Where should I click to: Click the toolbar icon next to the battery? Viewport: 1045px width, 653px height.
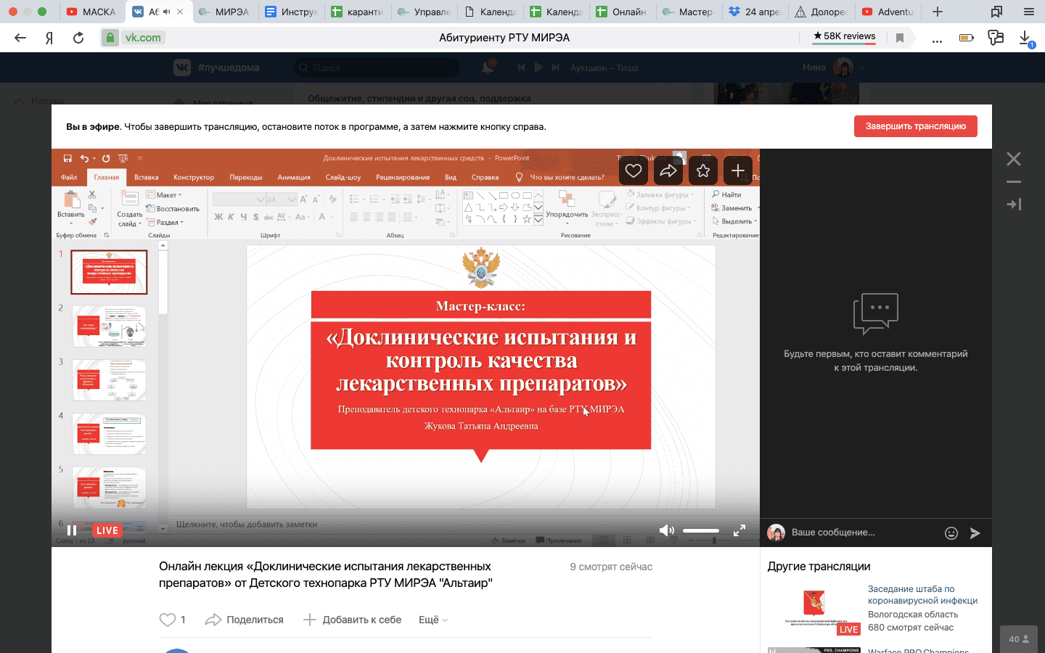(996, 38)
